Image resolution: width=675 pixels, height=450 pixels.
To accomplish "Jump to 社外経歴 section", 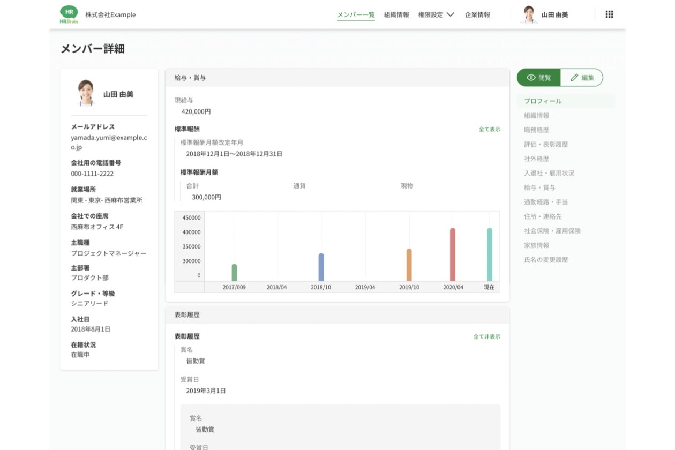I will (x=536, y=159).
